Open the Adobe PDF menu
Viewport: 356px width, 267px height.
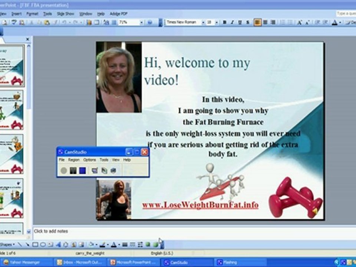119,14
